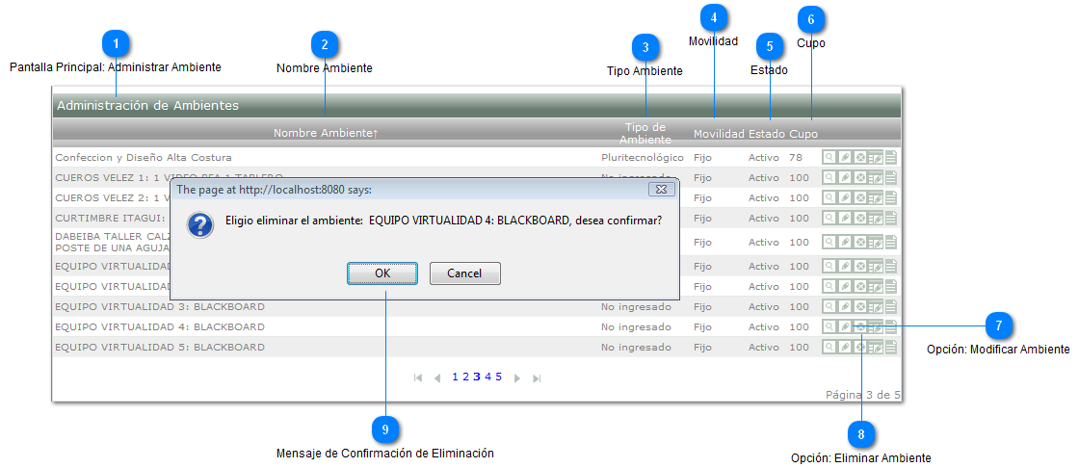Viewport: 1079px width, 468px height.
Task: Click 'Administración de Ambientes' panel title
Action: pos(148,105)
